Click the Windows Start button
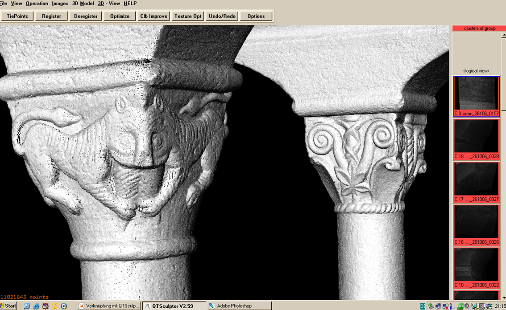 coord(8,306)
